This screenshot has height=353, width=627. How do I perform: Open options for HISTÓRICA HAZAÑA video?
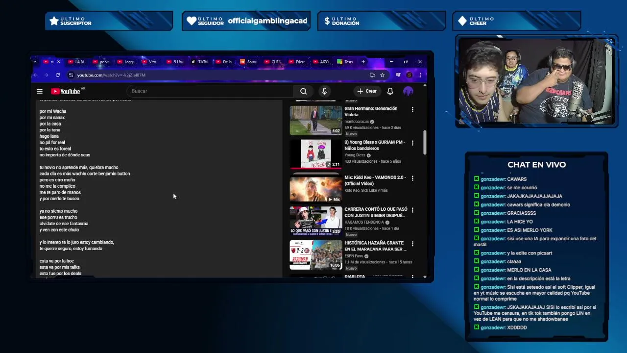tap(412, 244)
